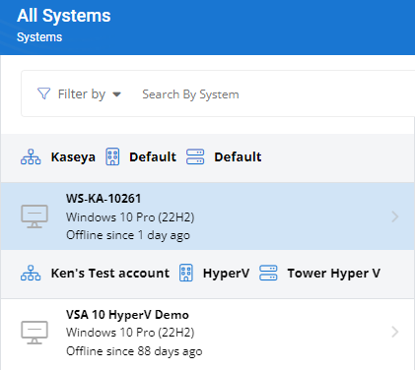Select the WS-KA-10261 system name
The width and height of the screenshot is (415, 370).
click(x=104, y=199)
